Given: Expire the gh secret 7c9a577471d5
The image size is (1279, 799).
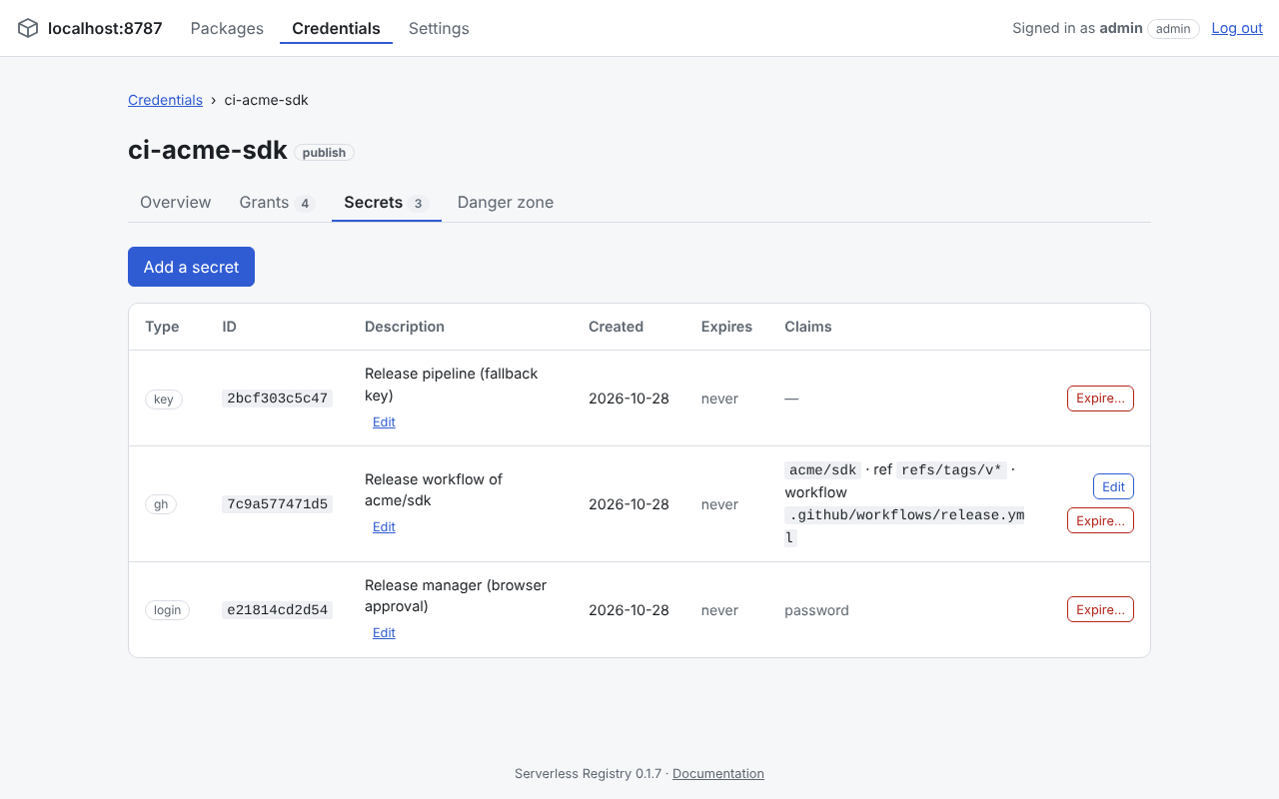Looking at the screenshot, I should tap(1100, 520).
